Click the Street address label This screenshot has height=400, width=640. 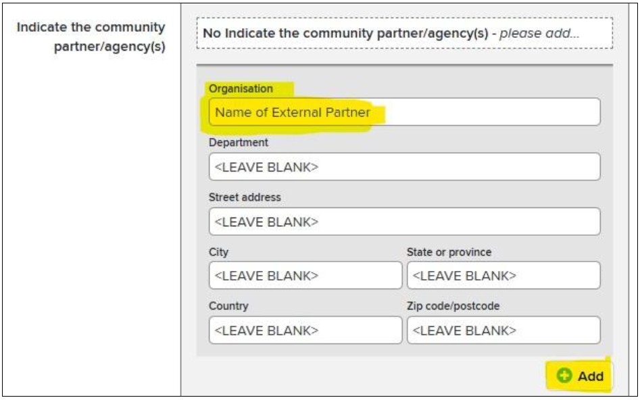[x=245, y=197]
